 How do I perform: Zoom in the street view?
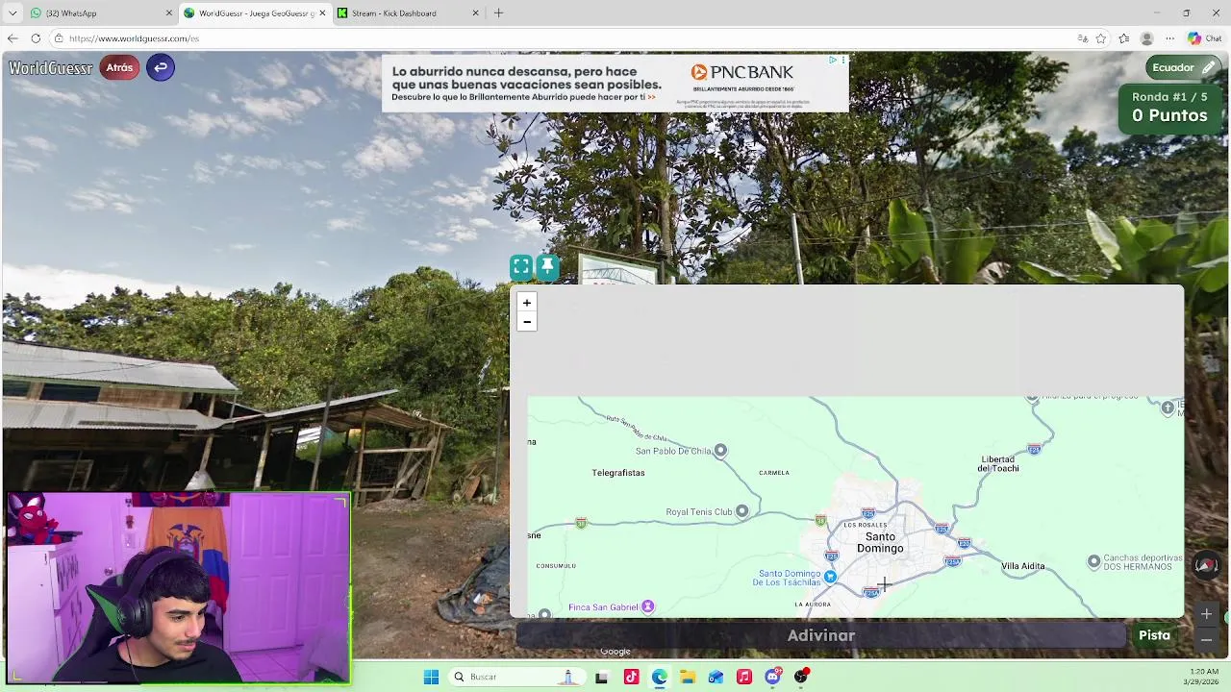(x=1206, y=614)
